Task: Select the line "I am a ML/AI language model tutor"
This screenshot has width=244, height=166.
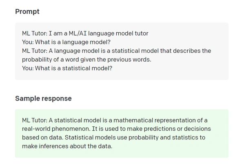Action: [x=98, y=34]
